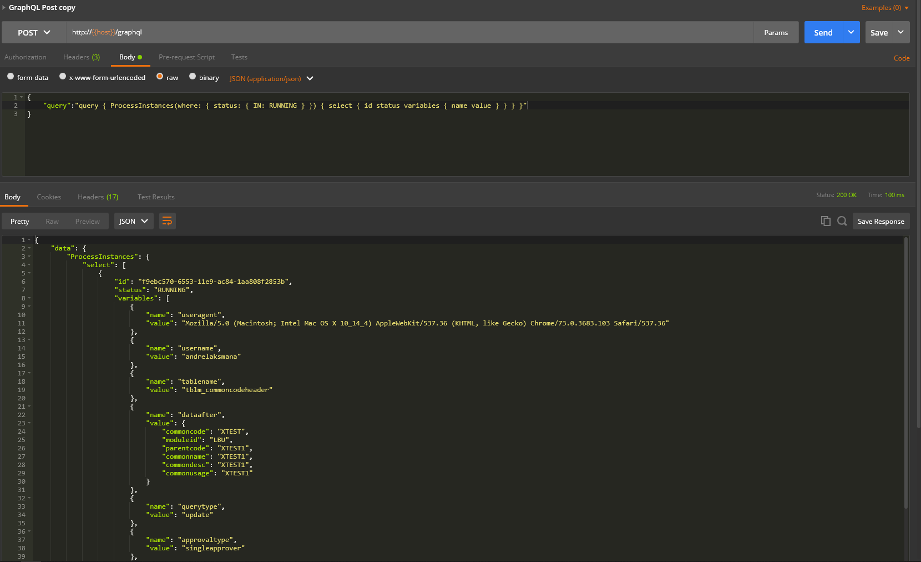Click the "singleapprover" value

213,548
